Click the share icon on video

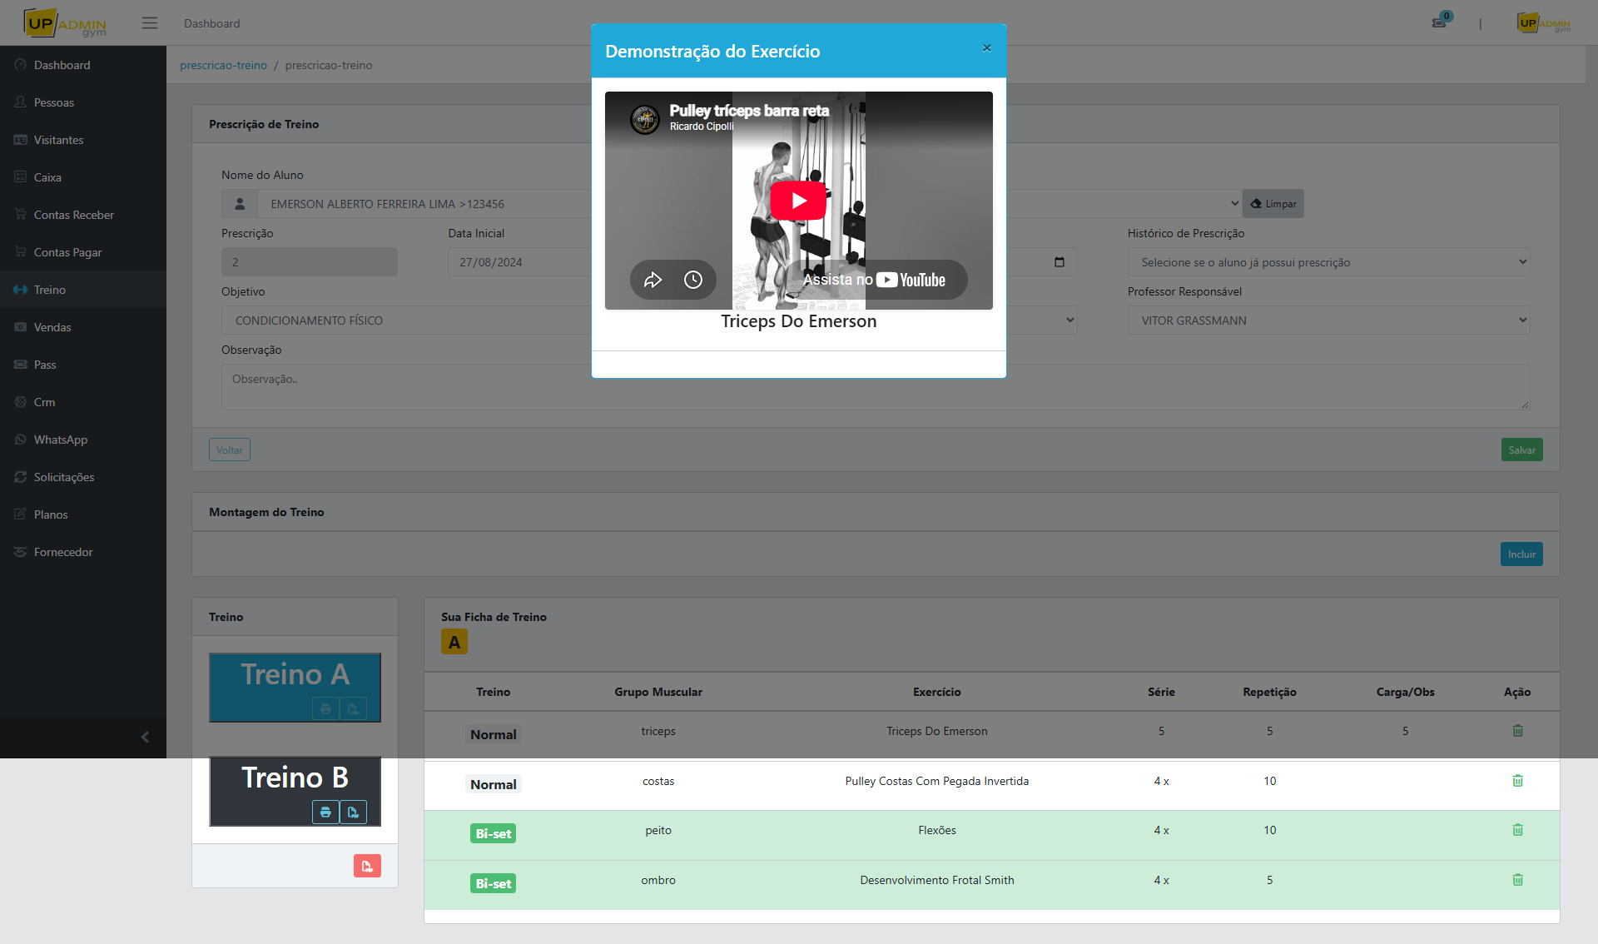pos(653,280)
